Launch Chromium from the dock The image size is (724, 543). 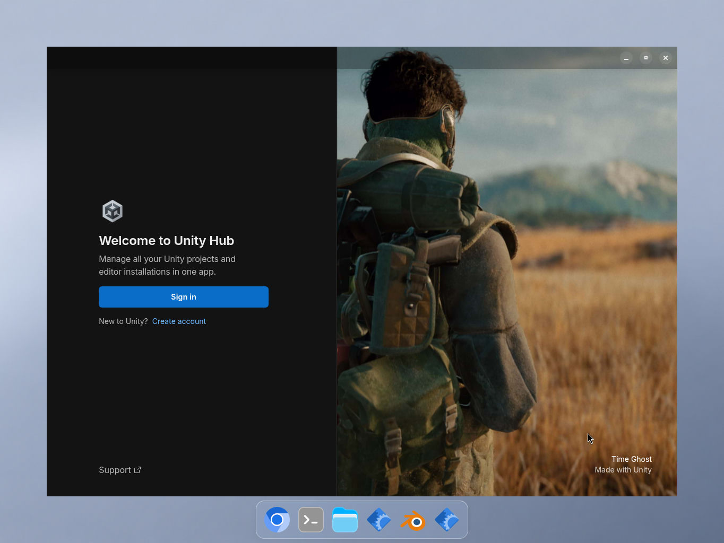pos(277,520)
